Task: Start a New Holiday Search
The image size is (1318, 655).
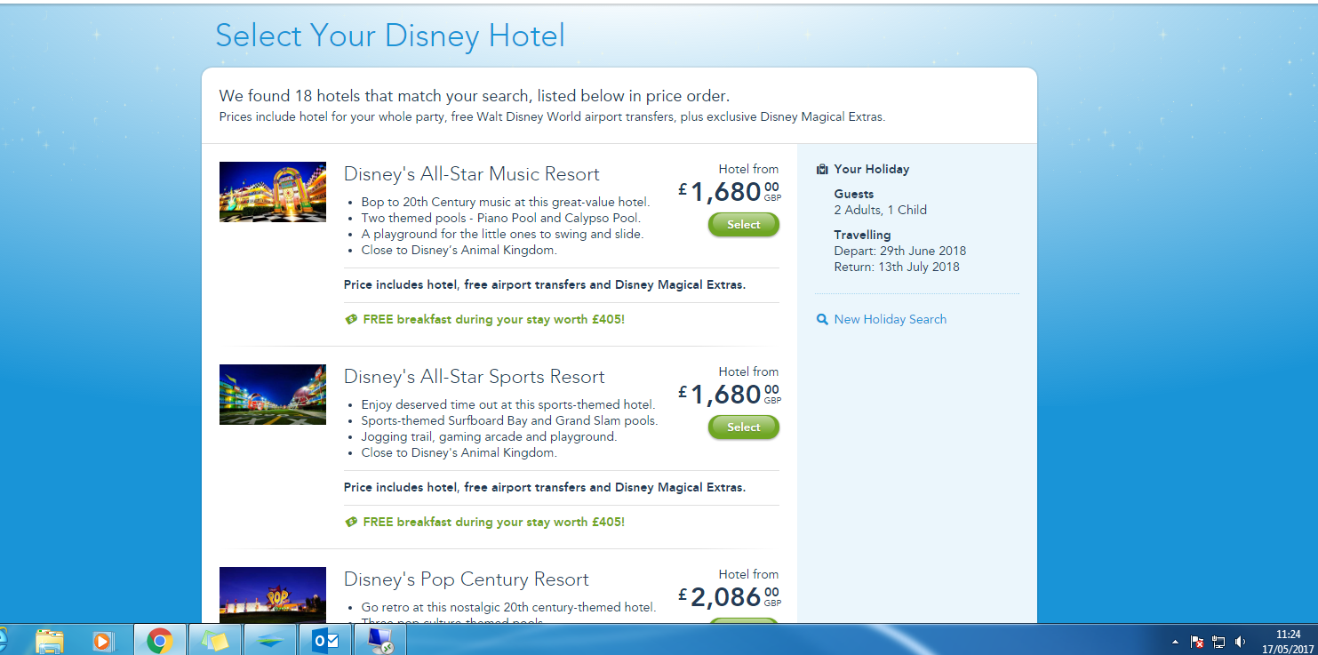Action: pyautogui.click(x=891, y=319)
